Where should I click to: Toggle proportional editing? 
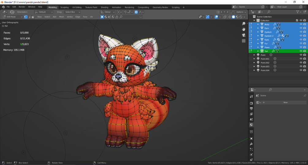(136, 12)
